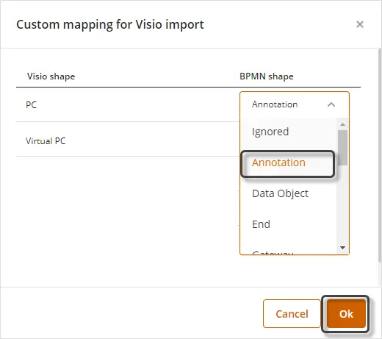The image size is (382, 339).
Task: Click the dropdown list scrollbar thumb
Action: pyautogui.click(x=342, y=148)
